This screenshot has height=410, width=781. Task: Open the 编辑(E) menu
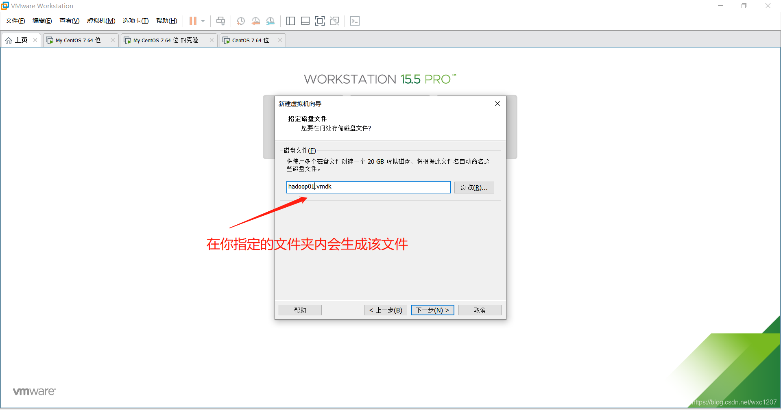tap(42, 21)
